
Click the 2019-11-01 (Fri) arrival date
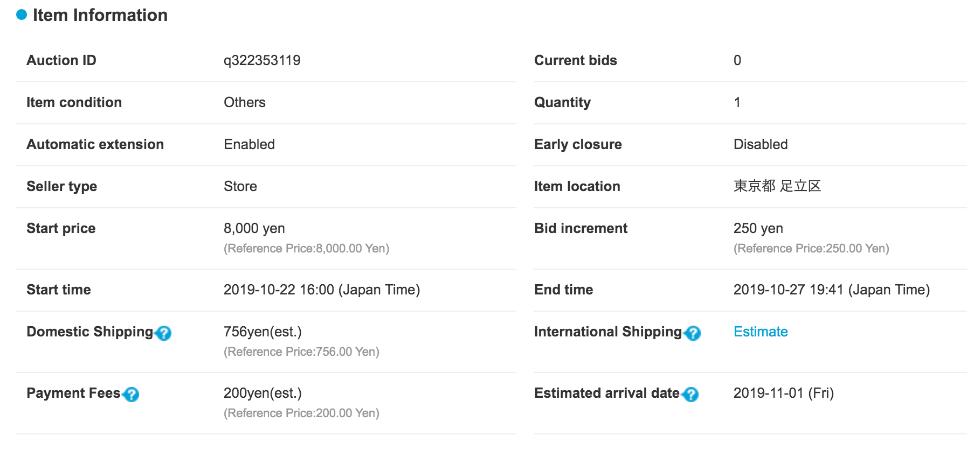point(784,393)
